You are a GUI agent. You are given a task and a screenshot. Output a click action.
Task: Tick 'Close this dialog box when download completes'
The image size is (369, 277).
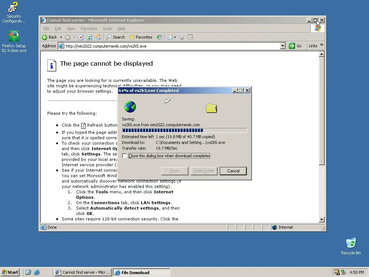point(124,156)
